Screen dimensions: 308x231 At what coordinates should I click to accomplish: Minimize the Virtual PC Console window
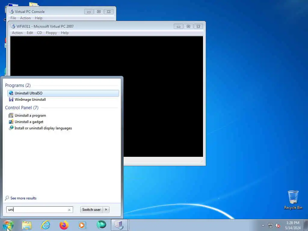pos(89,12)
